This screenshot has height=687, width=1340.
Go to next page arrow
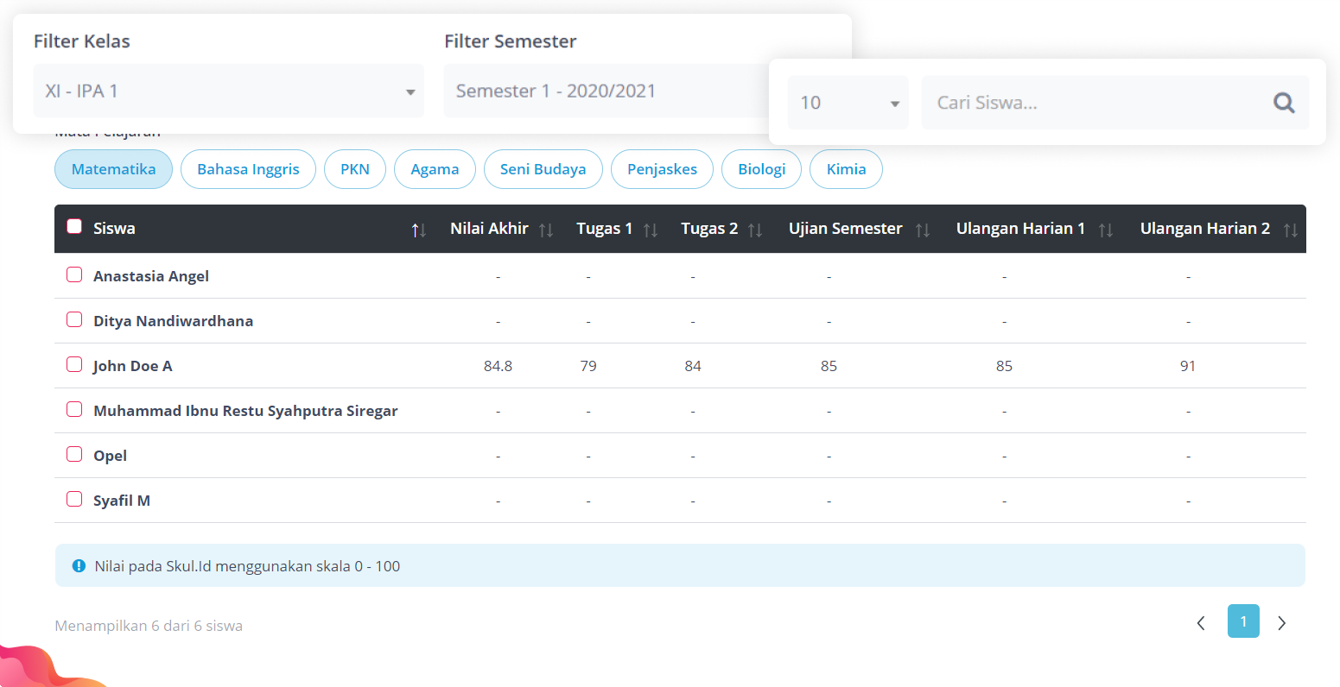coord(1281,623)
